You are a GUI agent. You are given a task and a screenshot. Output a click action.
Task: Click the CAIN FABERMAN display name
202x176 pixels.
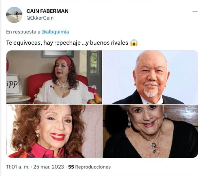click(x=48, y=11)
